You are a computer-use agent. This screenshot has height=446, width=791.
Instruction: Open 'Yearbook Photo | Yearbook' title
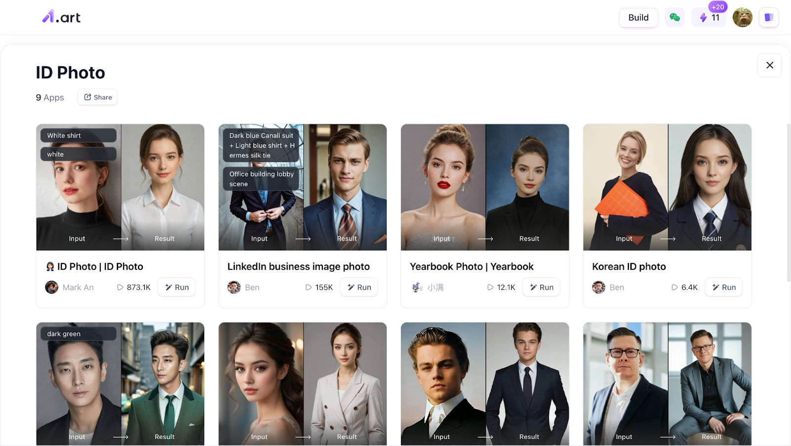[472, 267]
